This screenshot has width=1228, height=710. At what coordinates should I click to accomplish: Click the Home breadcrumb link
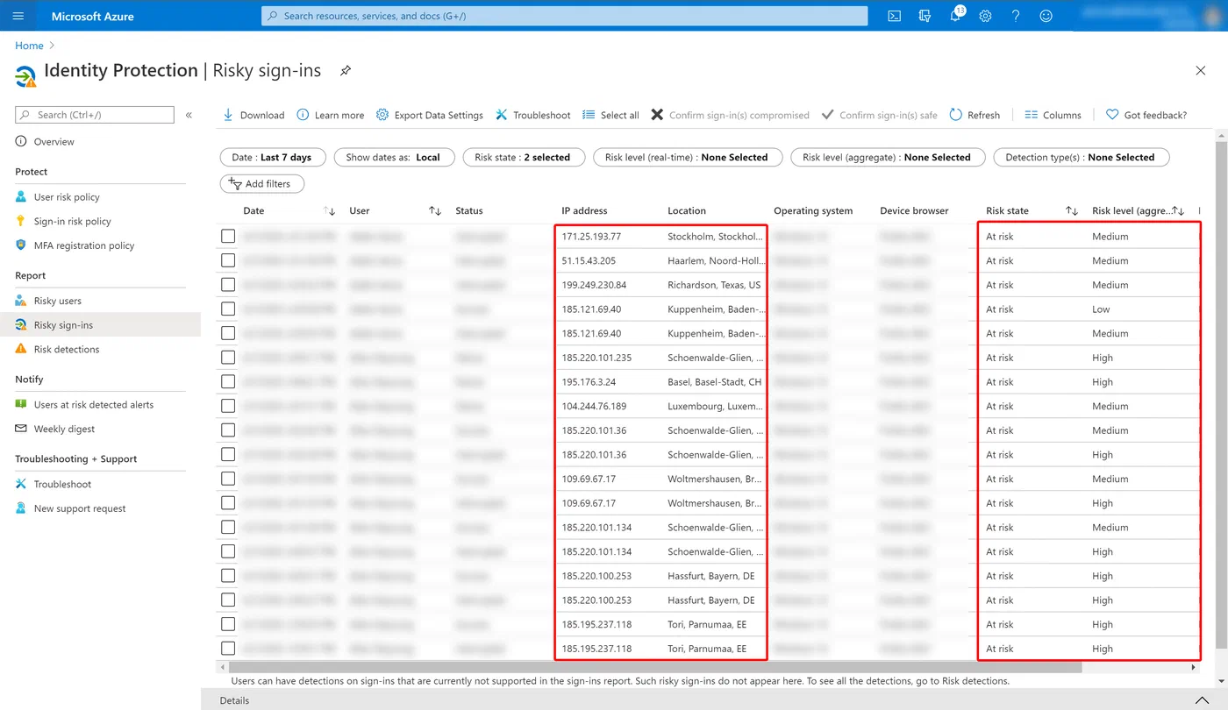(29, 46)
